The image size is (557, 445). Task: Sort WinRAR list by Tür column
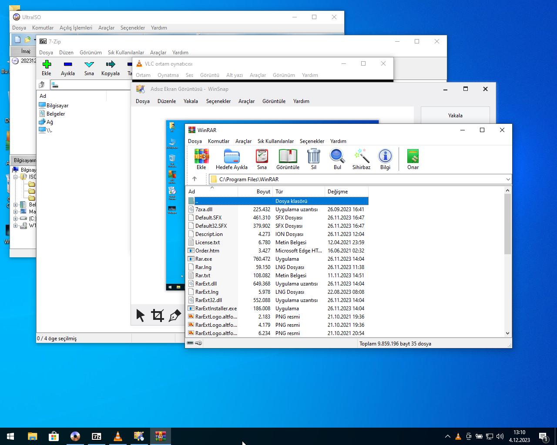299,192
